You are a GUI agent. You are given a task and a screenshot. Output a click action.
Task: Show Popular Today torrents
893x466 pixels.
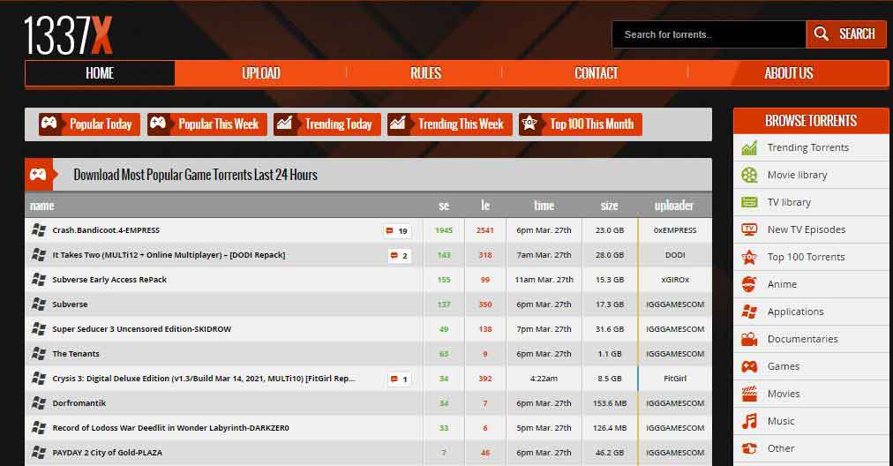point(89,124)
